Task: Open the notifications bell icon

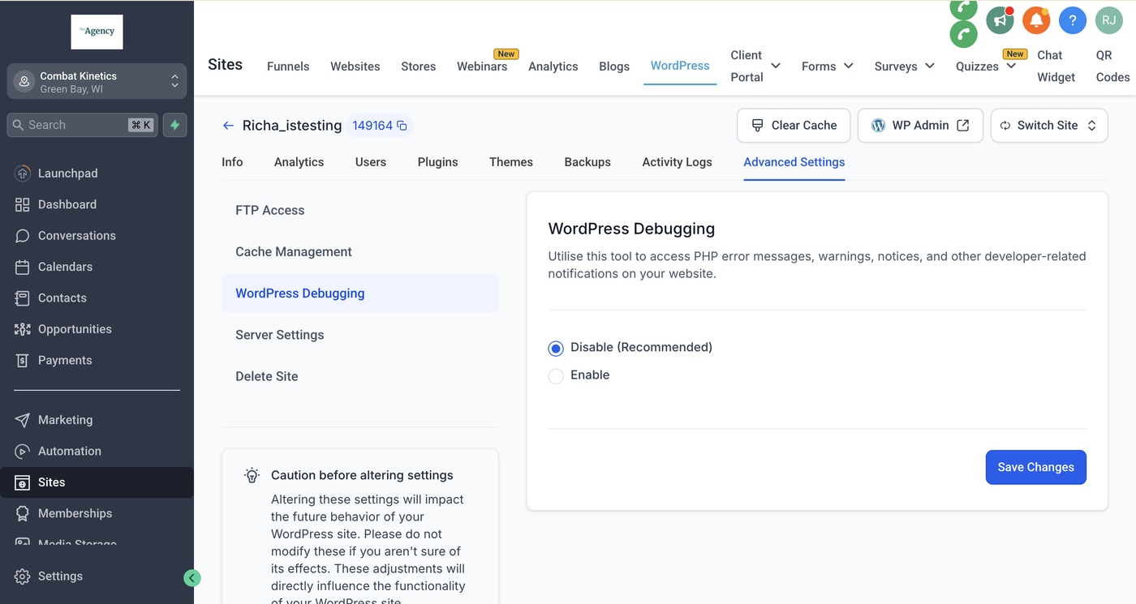Action: coord(1036,20)
